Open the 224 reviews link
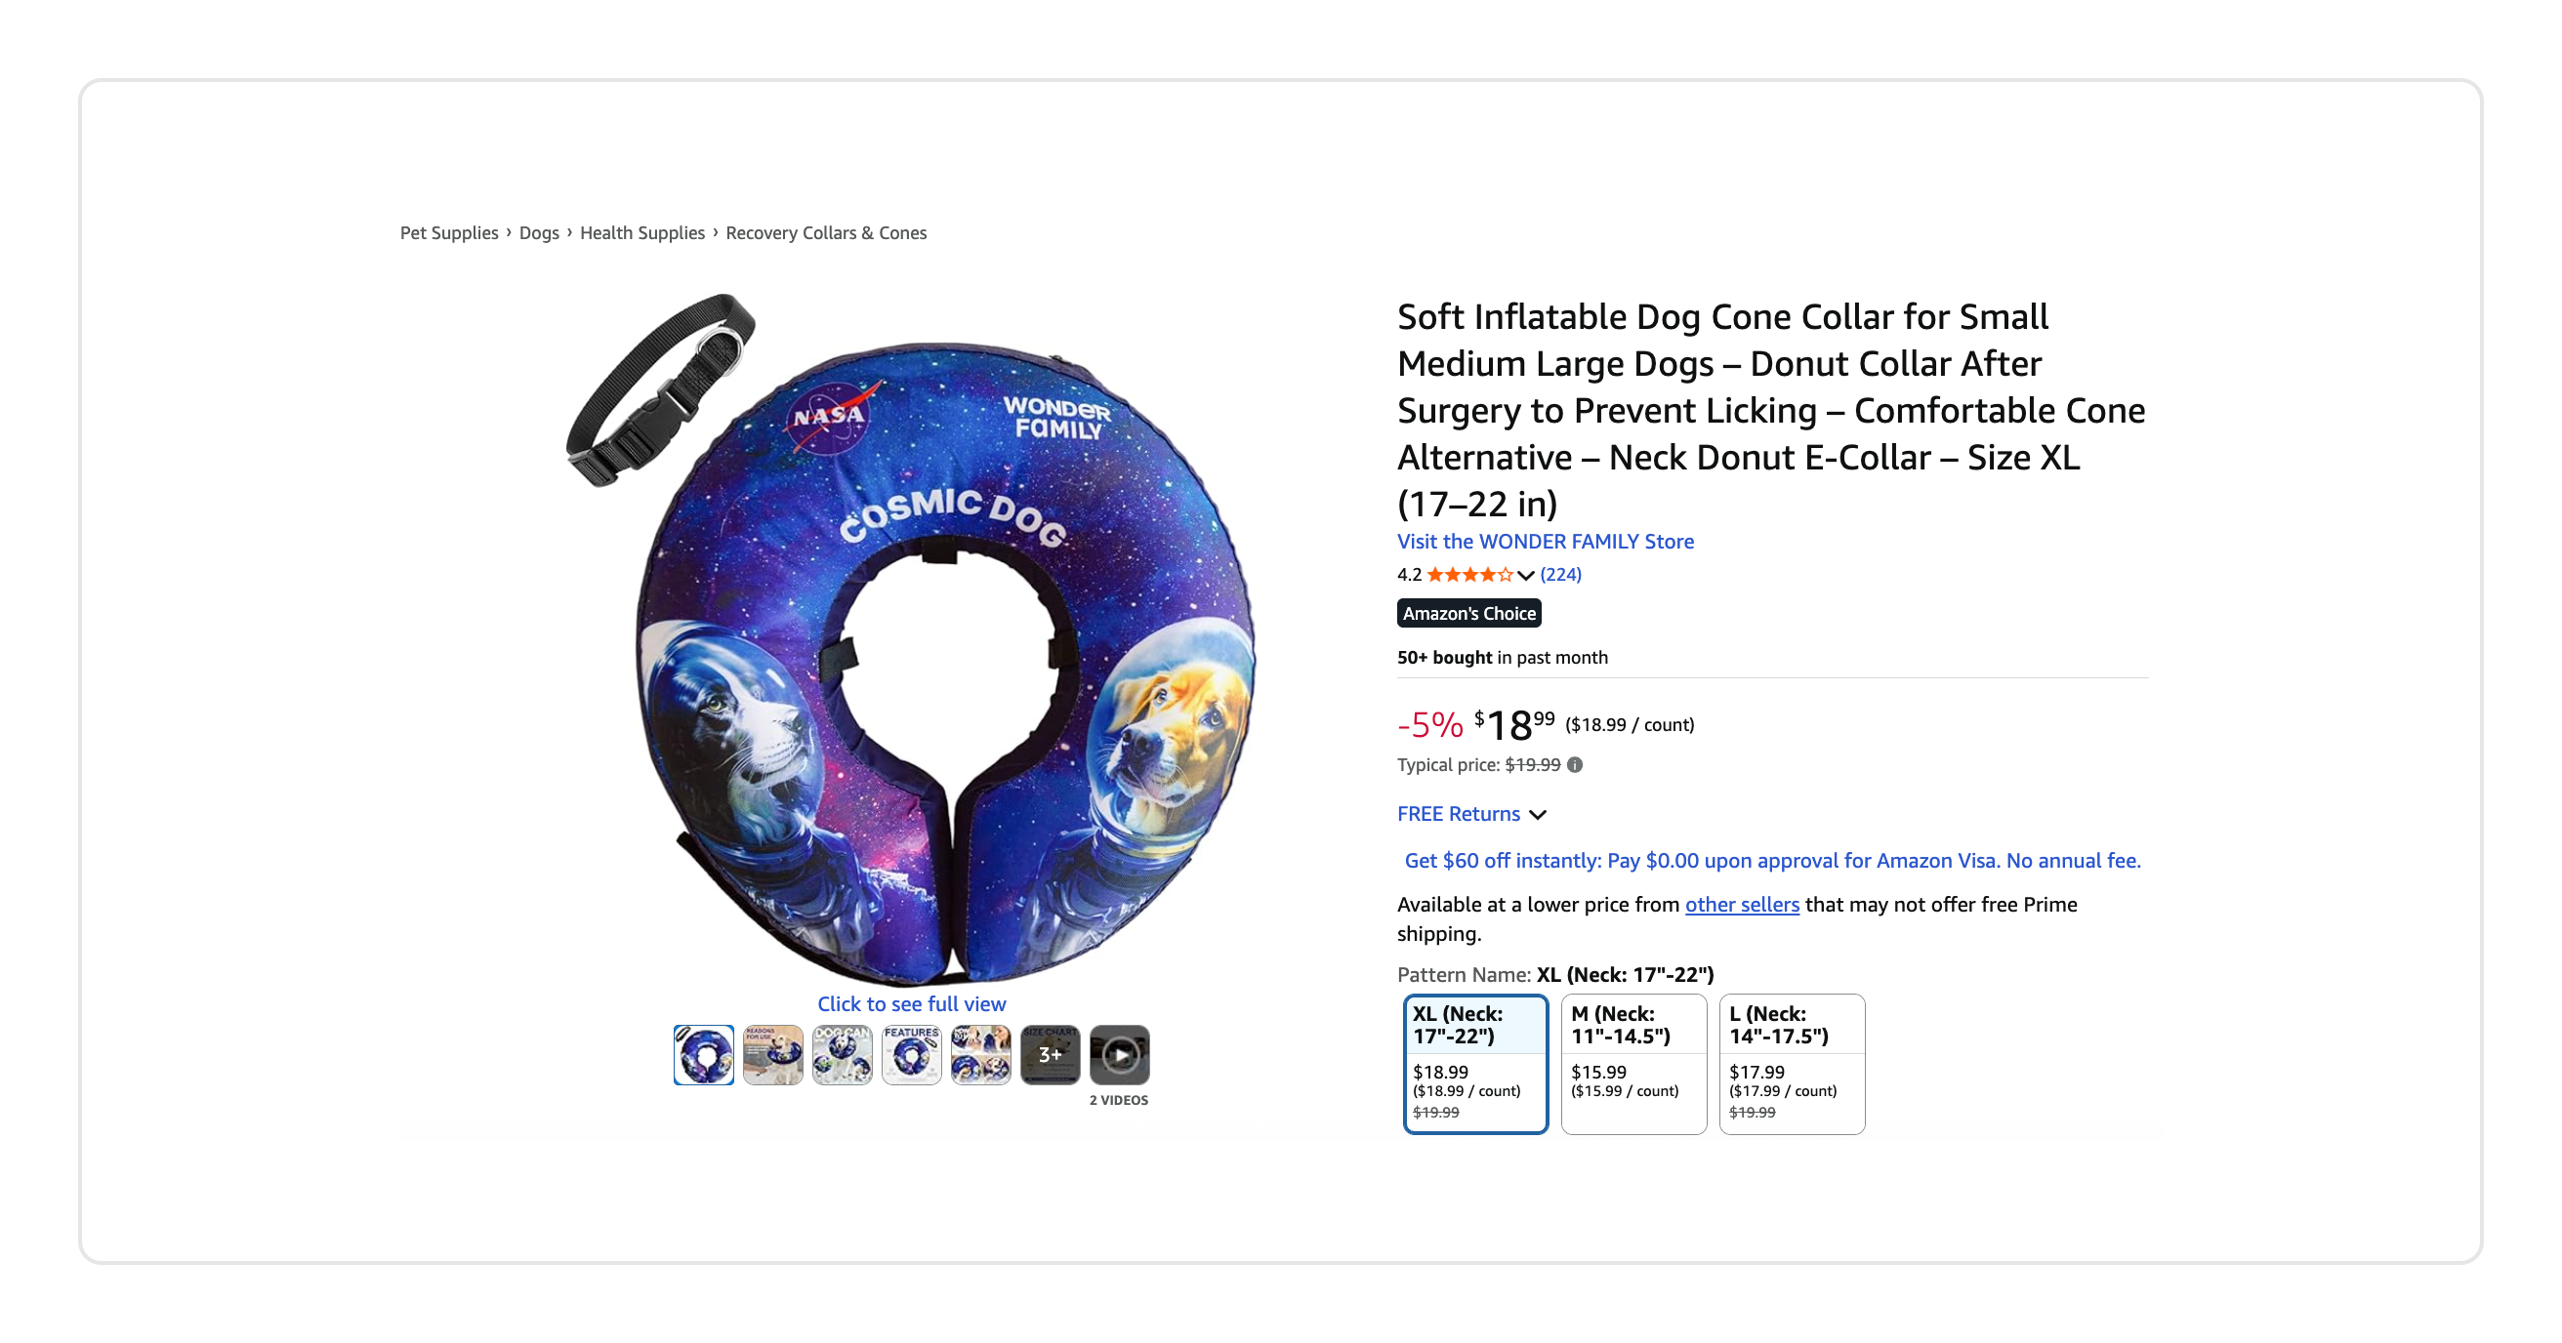 (x=1560, y=575)
